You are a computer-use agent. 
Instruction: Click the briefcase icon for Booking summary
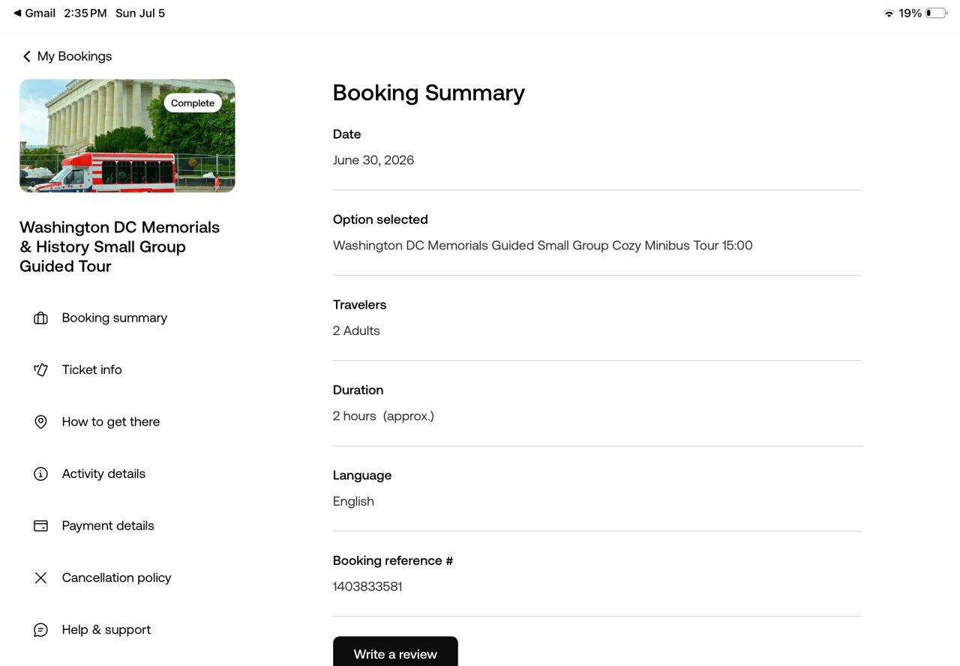[40, 318]
